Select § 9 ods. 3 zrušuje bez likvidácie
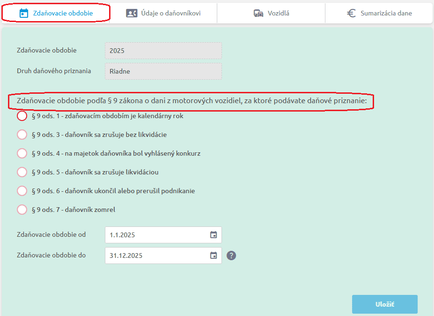Image resolution: width=434 pixels, height=316 pixels. click(22, 135)
